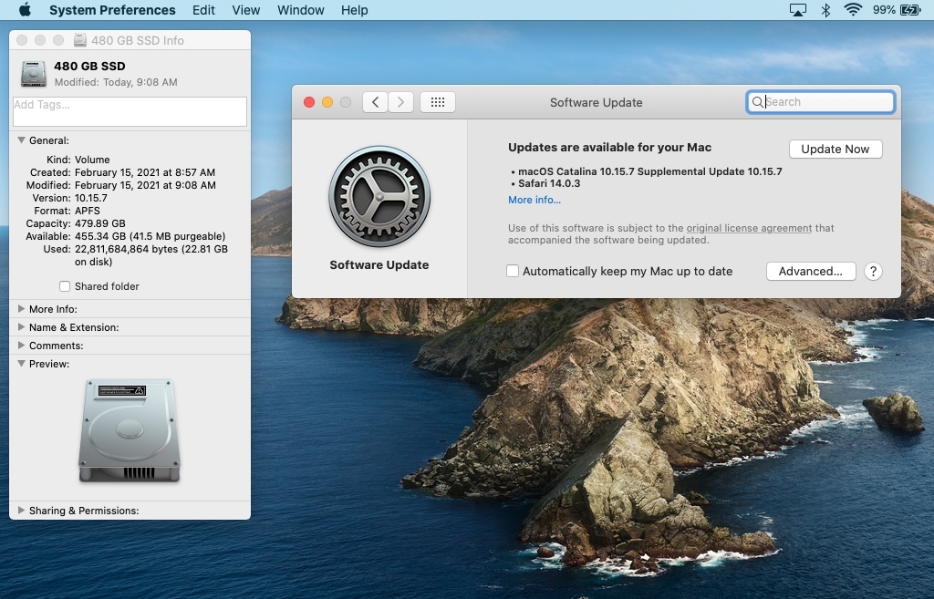Open the System Preferences menu
Image resolution: width=934 pixels, height=599 pixels.
click(112, 10)
